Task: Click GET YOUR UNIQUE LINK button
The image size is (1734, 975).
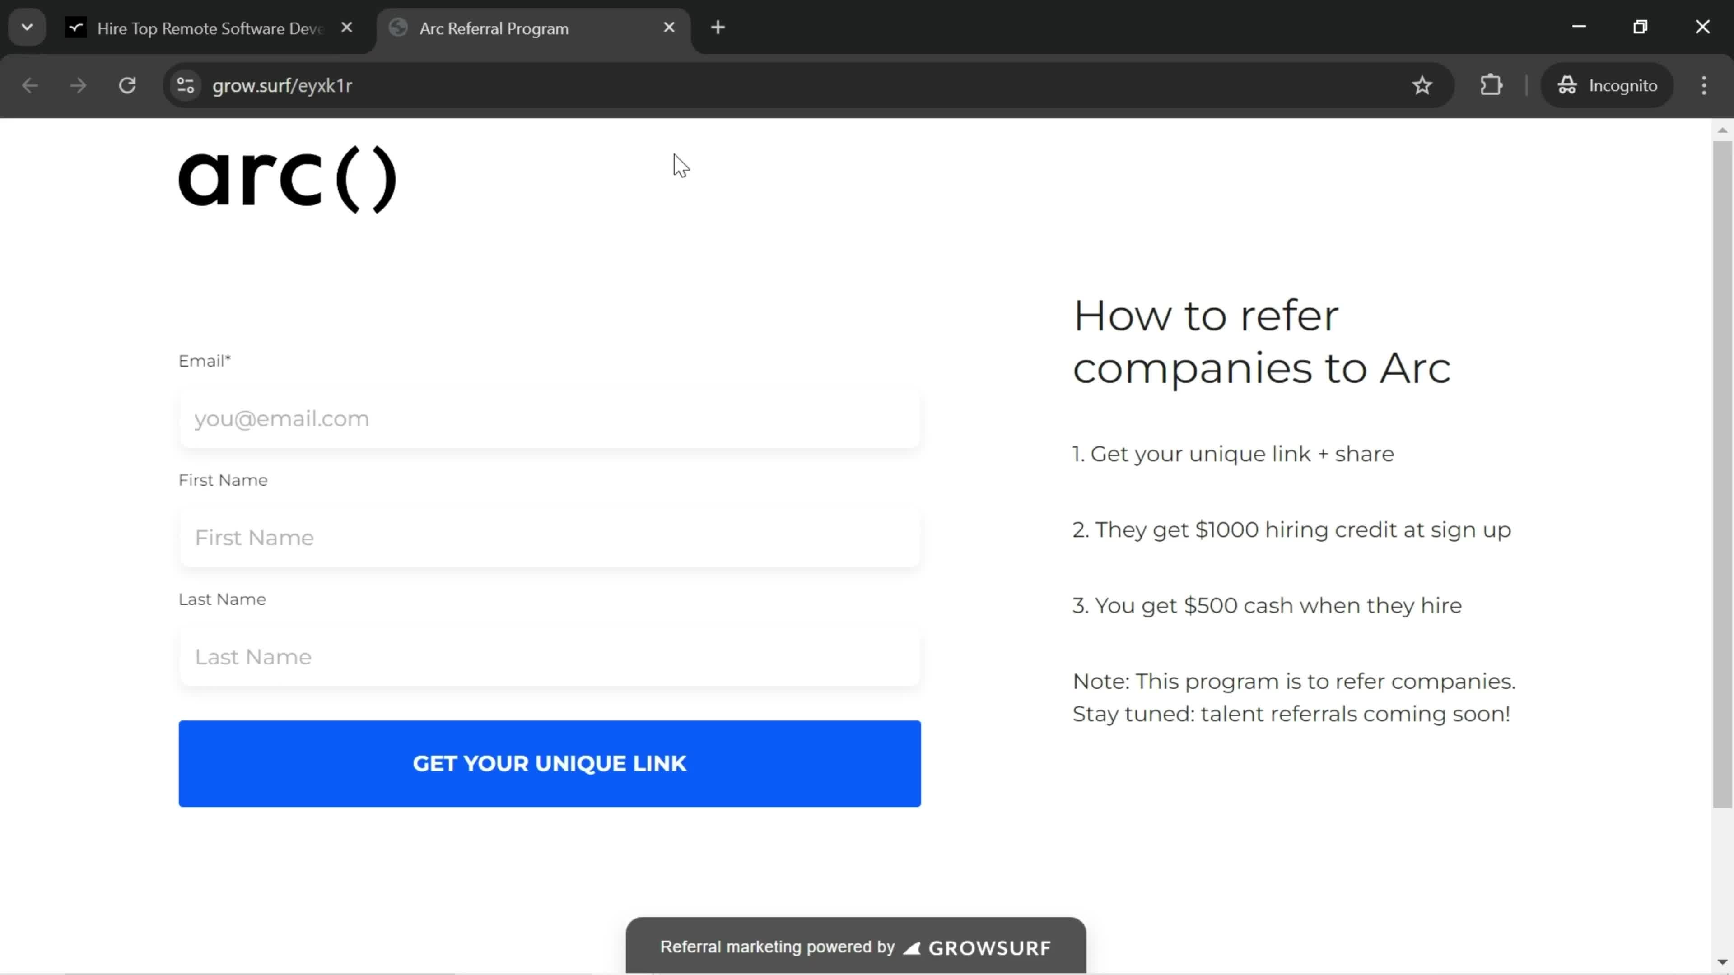Action: (549, 763)
